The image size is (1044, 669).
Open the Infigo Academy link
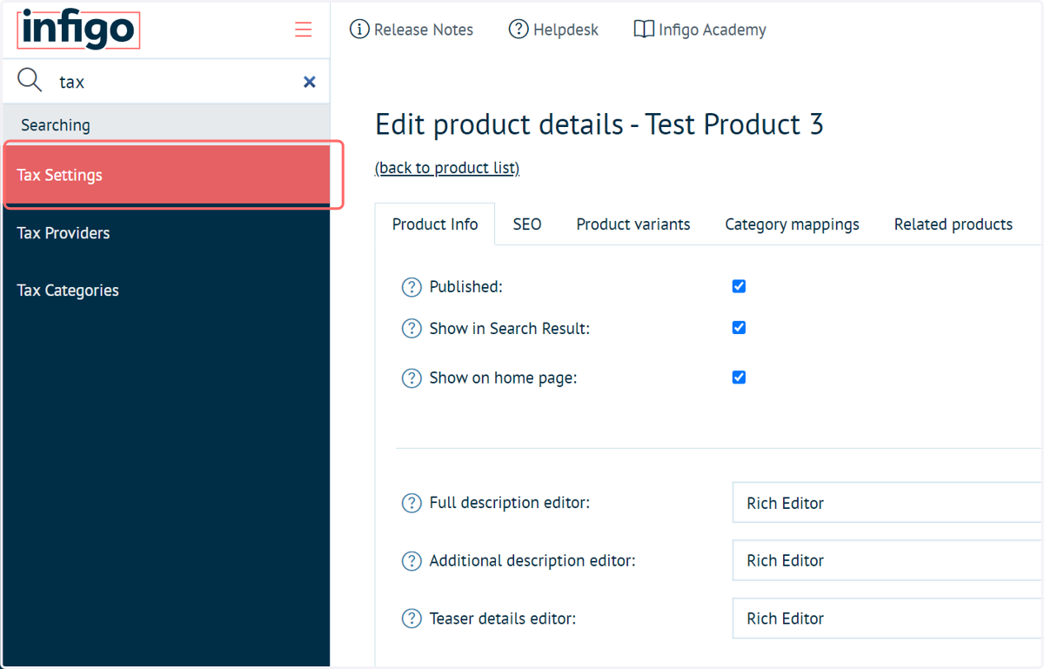click(x=700, y=30)
